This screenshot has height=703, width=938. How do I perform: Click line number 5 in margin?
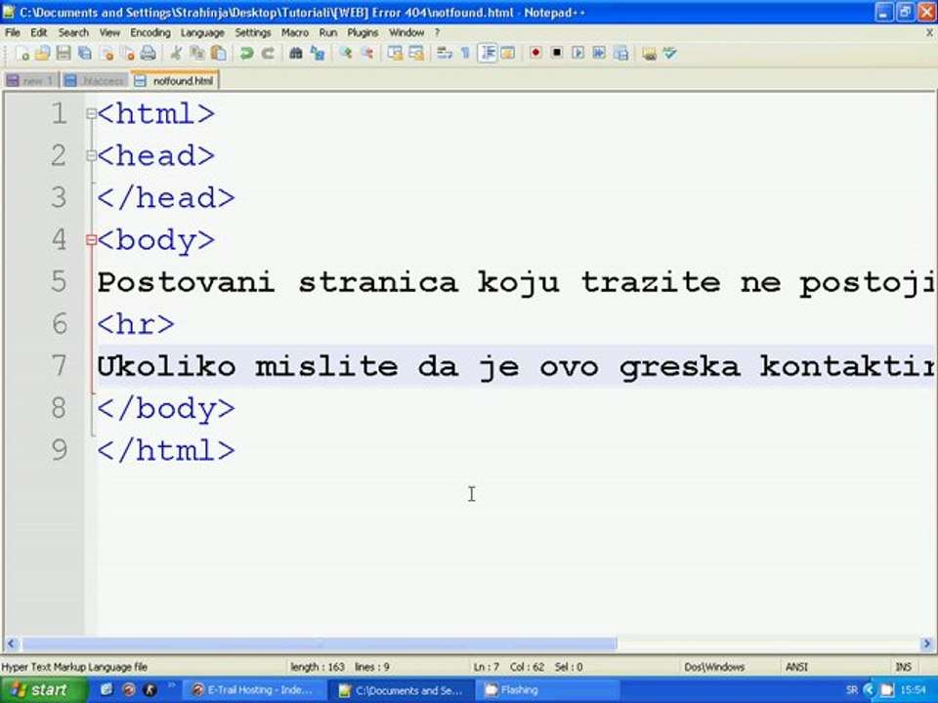(59, 281)
